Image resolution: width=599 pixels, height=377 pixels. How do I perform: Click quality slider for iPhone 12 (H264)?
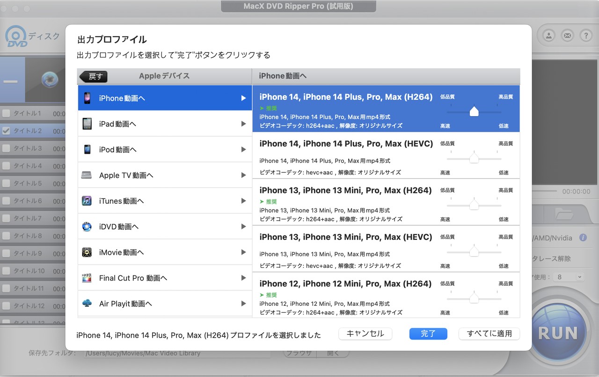click(474, 298)
